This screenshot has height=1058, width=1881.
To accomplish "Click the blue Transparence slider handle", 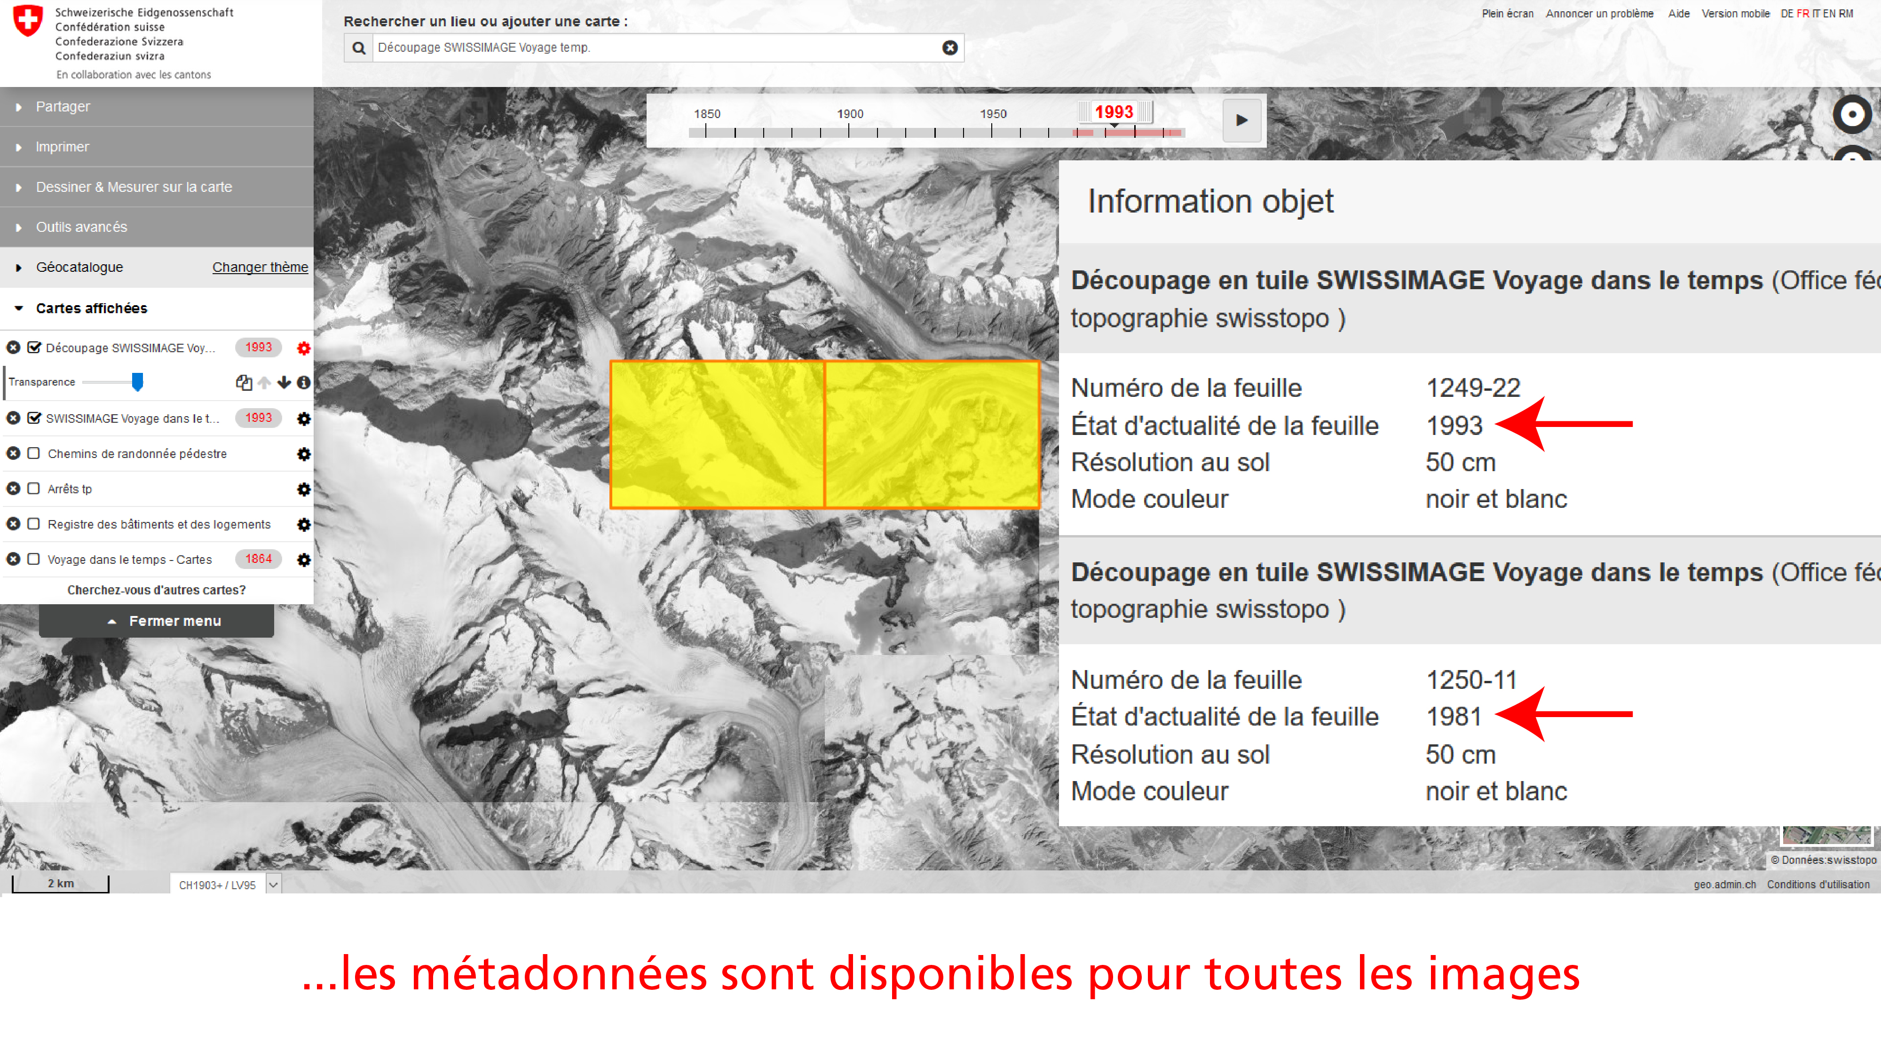I will tap(137, 382).
